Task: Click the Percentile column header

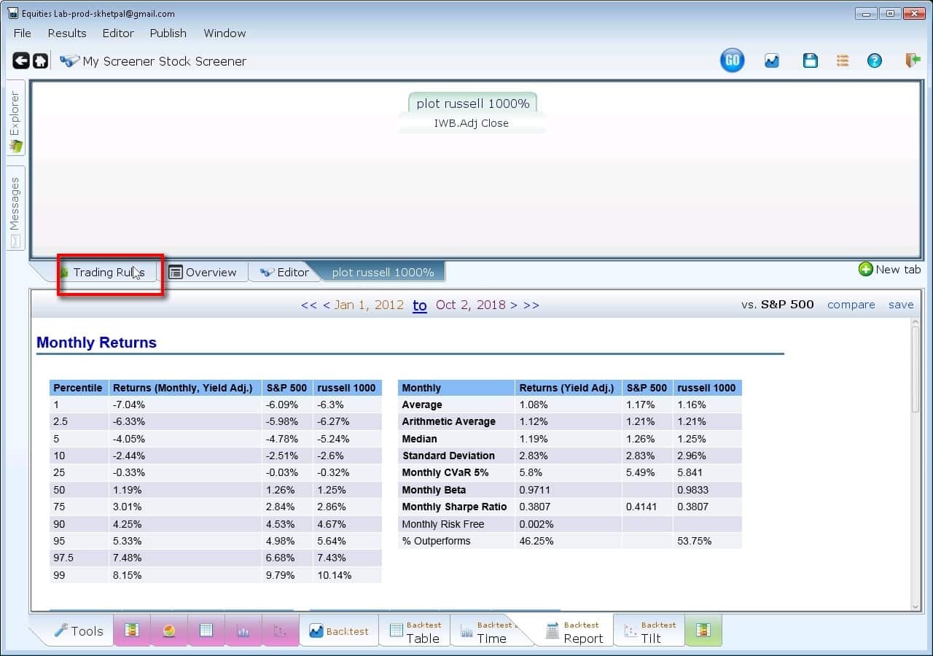Action: point(78,388)
